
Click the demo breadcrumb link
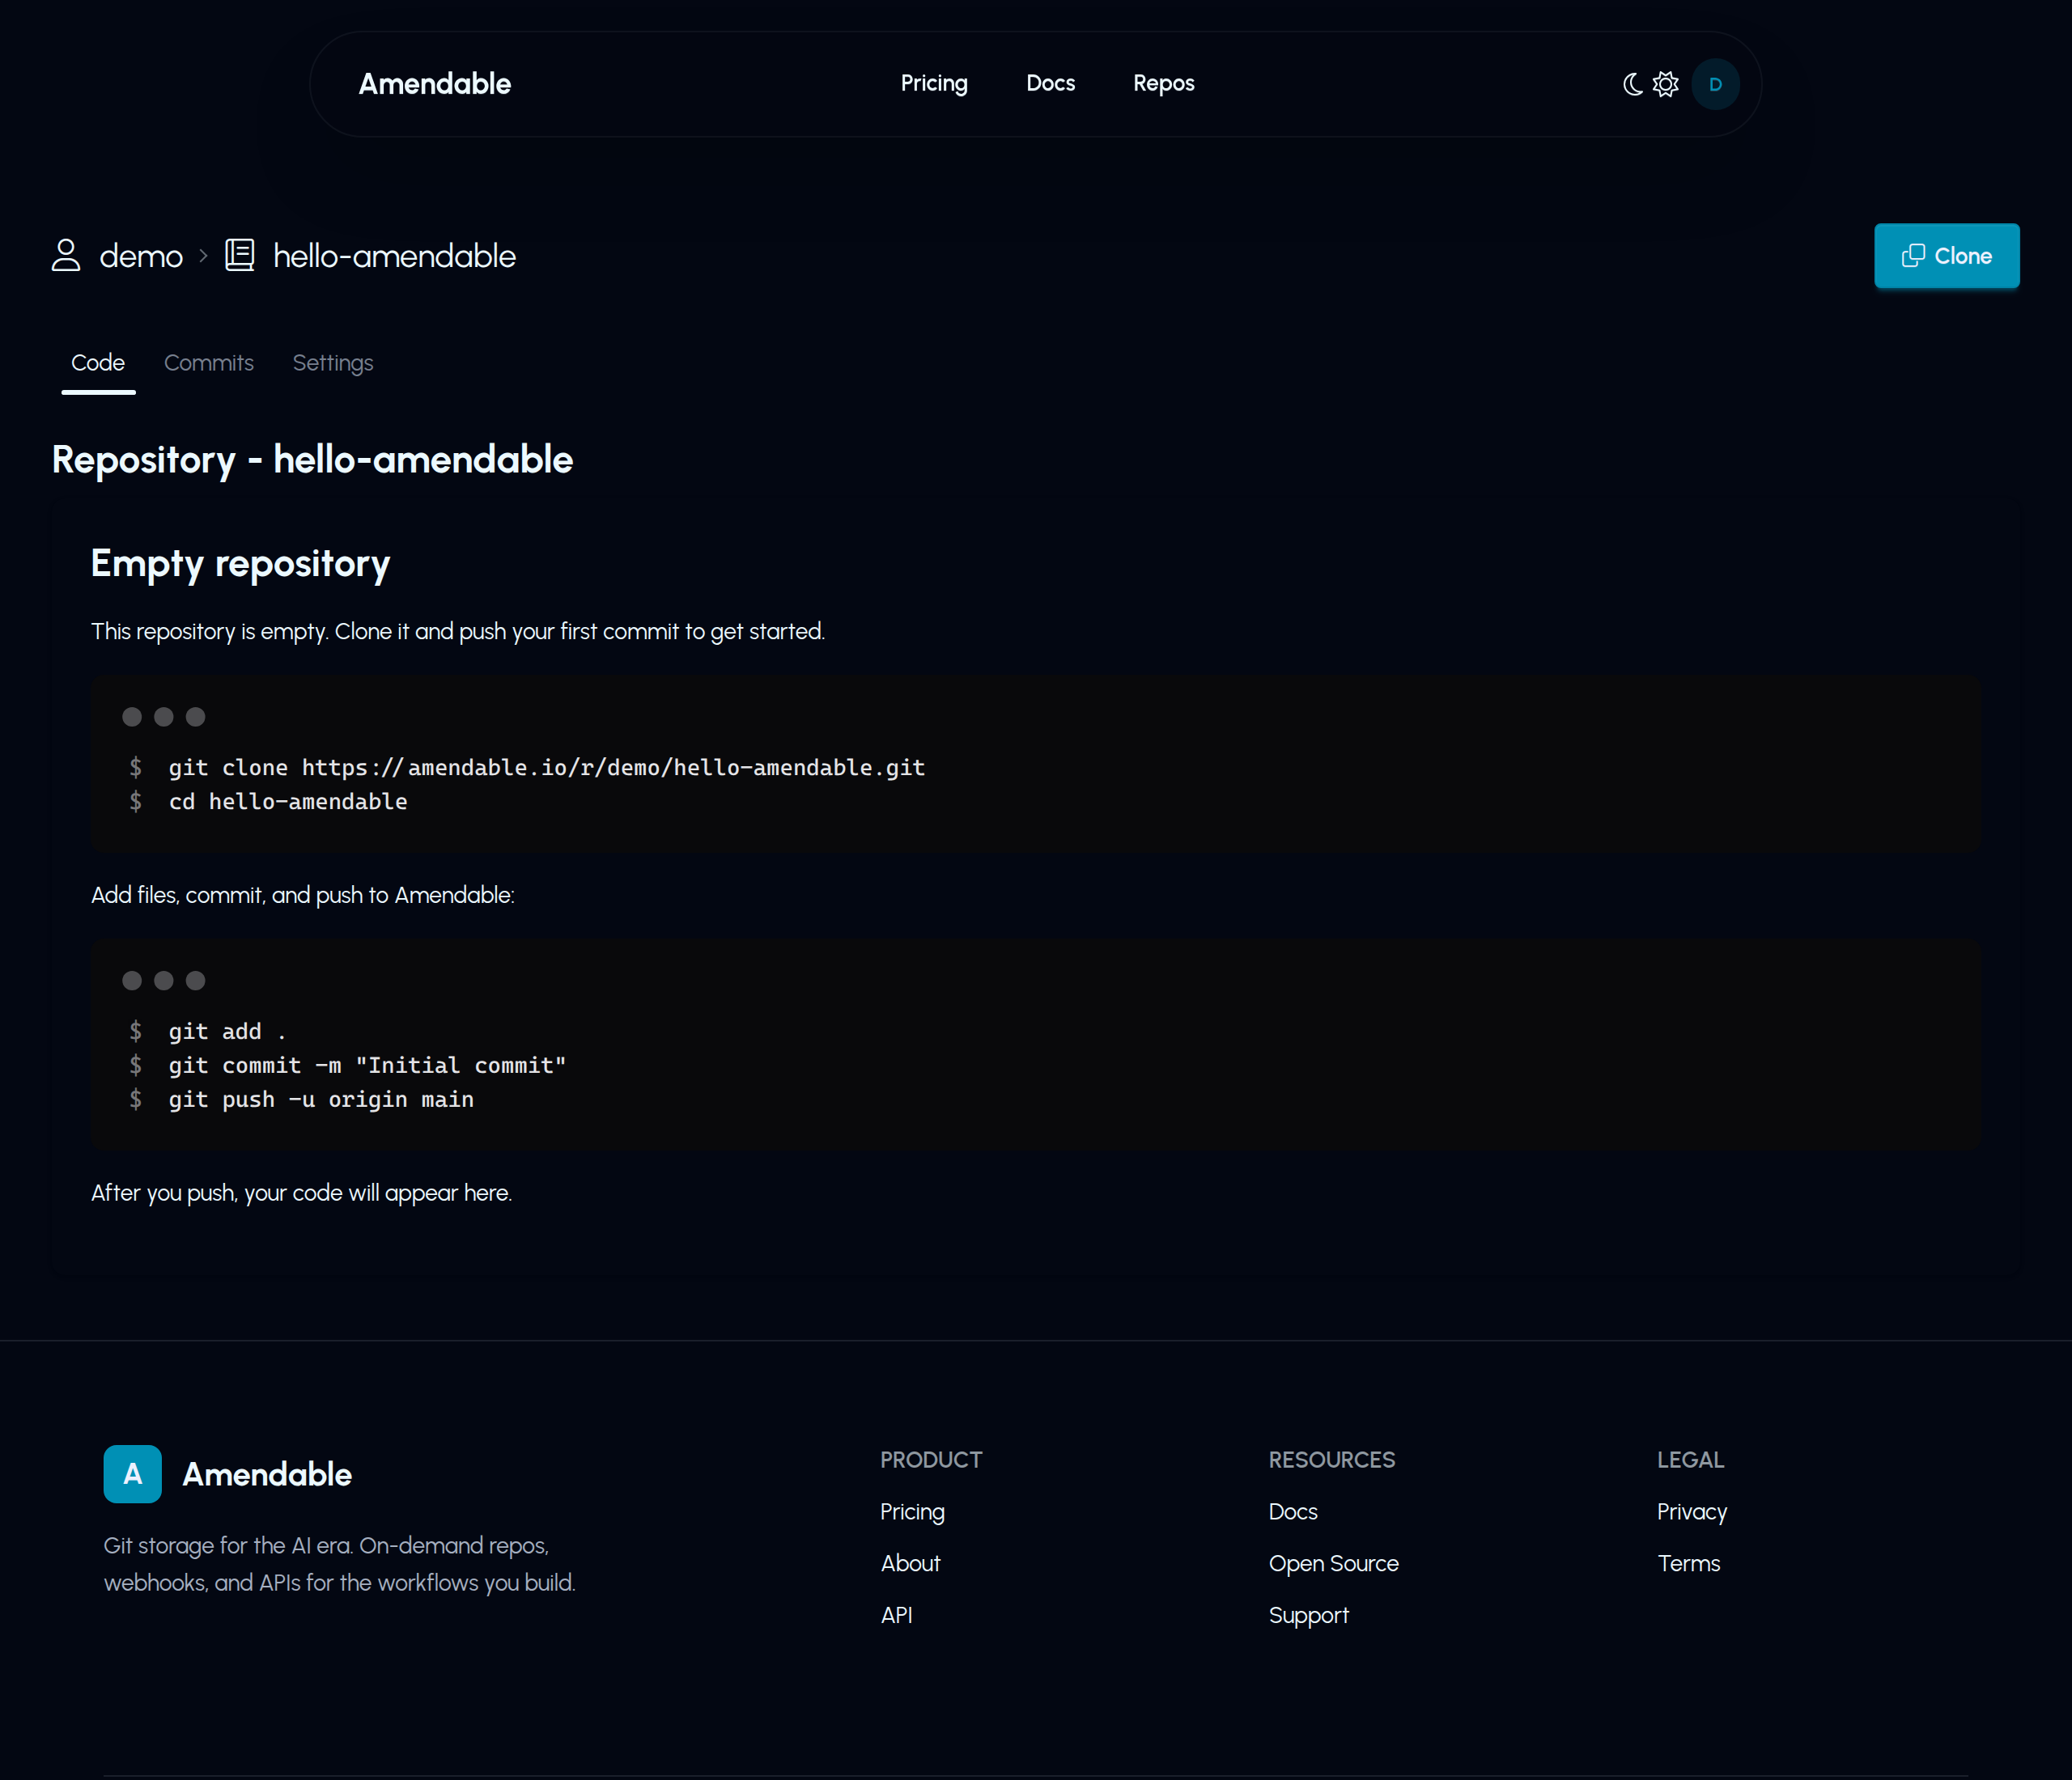click(x=141, y=256)
